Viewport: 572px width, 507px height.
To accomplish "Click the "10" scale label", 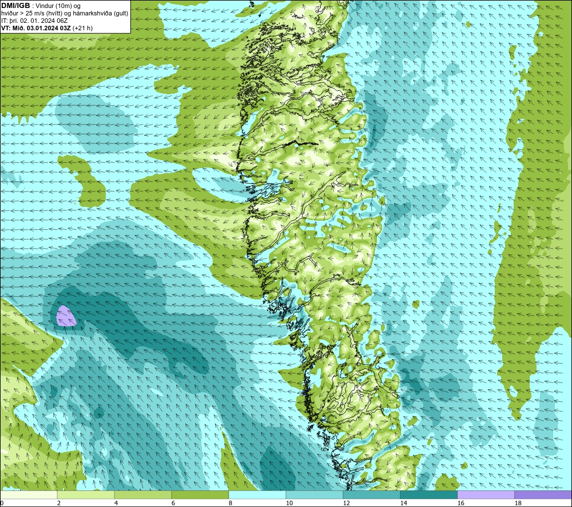I will point(289,504).
